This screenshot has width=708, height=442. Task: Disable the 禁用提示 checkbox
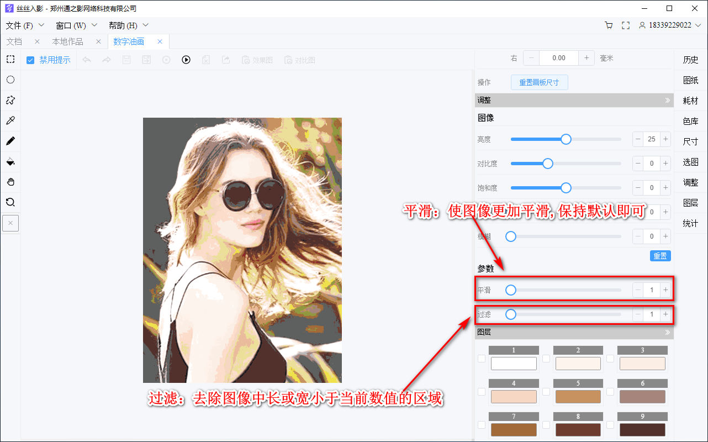30,60
